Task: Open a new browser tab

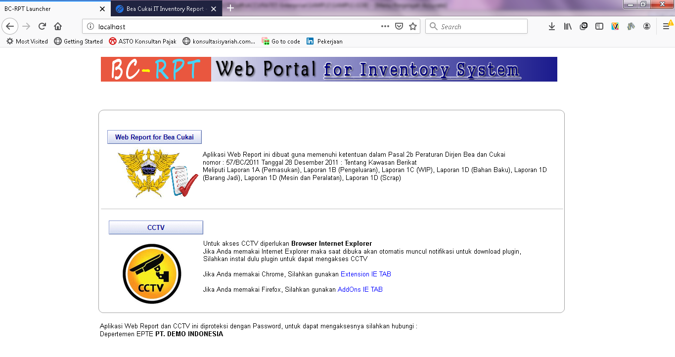Action: click(x=230, y=8)
